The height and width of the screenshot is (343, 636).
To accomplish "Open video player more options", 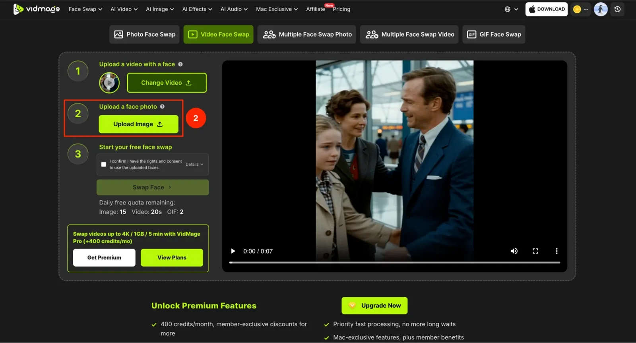I will [556, 251].
